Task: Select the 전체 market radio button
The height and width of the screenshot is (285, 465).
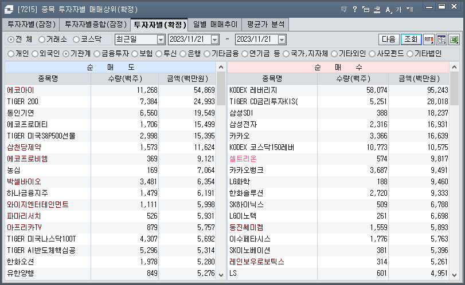Action: pos(11,39)
